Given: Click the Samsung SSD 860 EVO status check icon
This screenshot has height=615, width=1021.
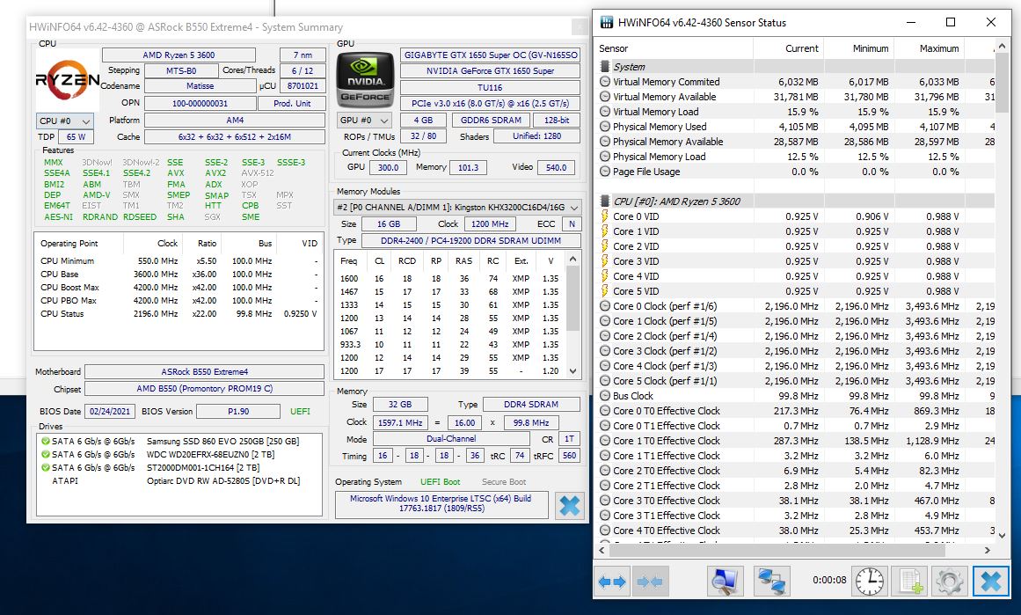Looking at the screenshot, I should pos(46,441).
